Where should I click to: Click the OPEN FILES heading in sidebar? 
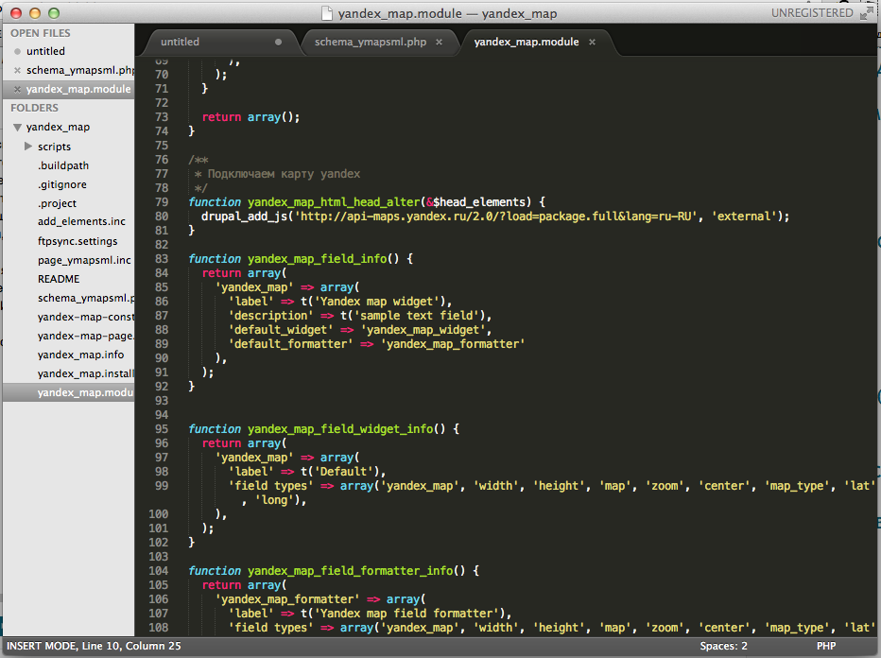point(41,33)
